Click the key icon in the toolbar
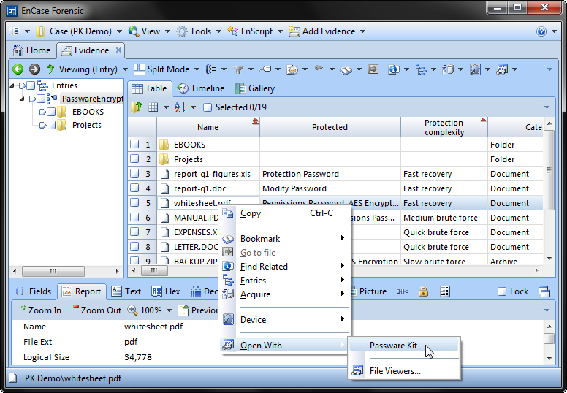This screenshot has width=567, height=393. (x=319, y=68)
